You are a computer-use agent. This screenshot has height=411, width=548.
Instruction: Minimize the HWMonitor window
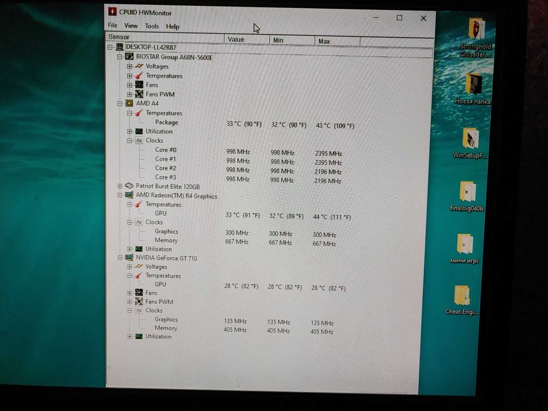376,17
